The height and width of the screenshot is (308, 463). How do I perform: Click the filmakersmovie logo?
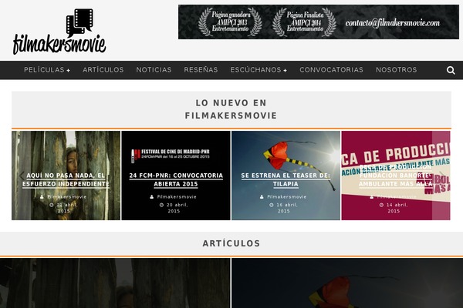point(59,32)
